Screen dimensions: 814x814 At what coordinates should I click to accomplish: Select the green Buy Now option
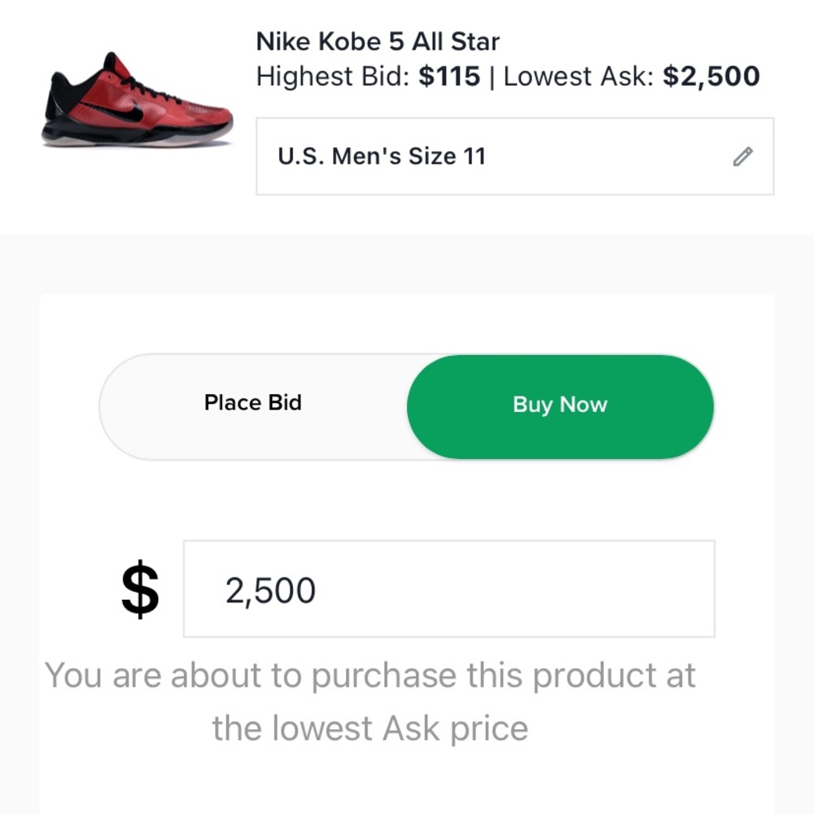click(560, 405)
